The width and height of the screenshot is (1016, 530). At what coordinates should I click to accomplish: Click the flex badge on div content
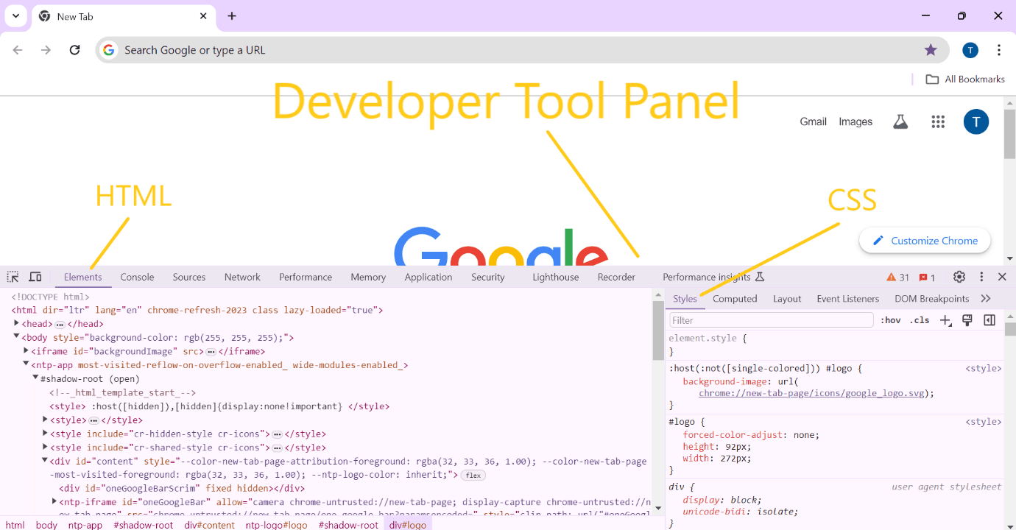click(473, 475)
